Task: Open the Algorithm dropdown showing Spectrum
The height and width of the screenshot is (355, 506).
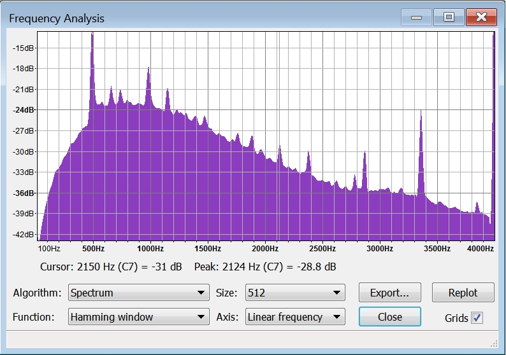Action: click(x=138, y=293)
